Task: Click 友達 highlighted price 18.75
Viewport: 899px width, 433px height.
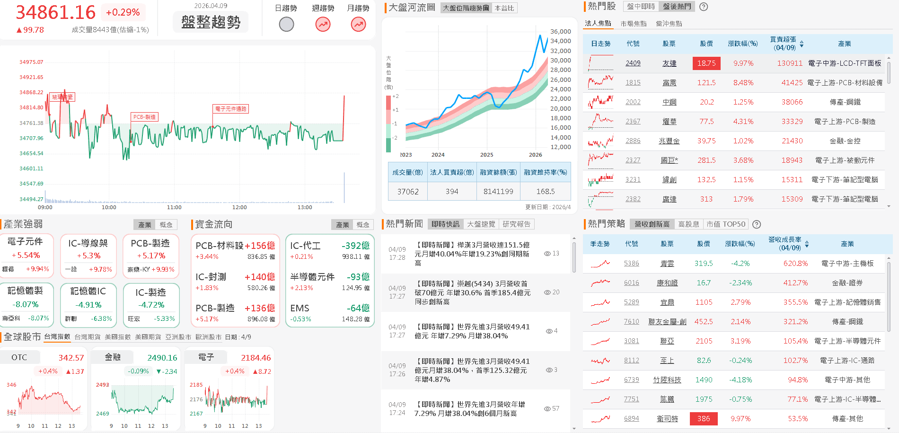Action: point(706,63)
